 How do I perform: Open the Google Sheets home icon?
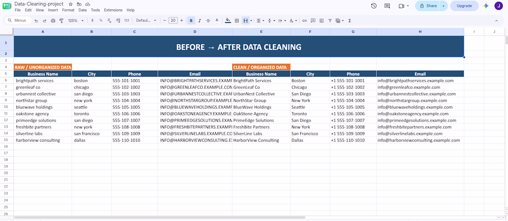(7, 6)
